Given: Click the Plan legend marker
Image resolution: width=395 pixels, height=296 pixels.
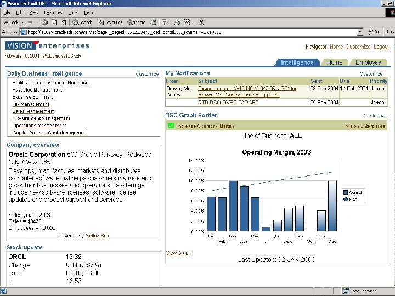Looking at the screenshot, I should tap(346, 199).
